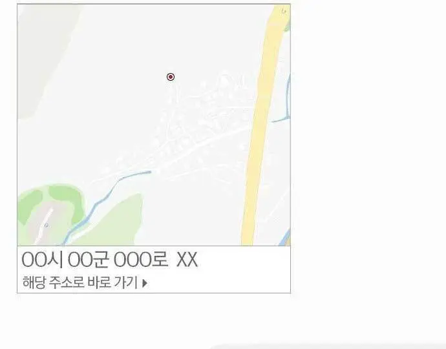Click the OO시 part of the address

pos(42,259)
